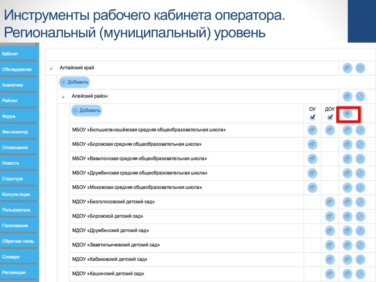Select МБОУ «Дружбинская средняя общеобразовательная школа» text
Screen dimensions: 376x282
[x=140, y=173]
